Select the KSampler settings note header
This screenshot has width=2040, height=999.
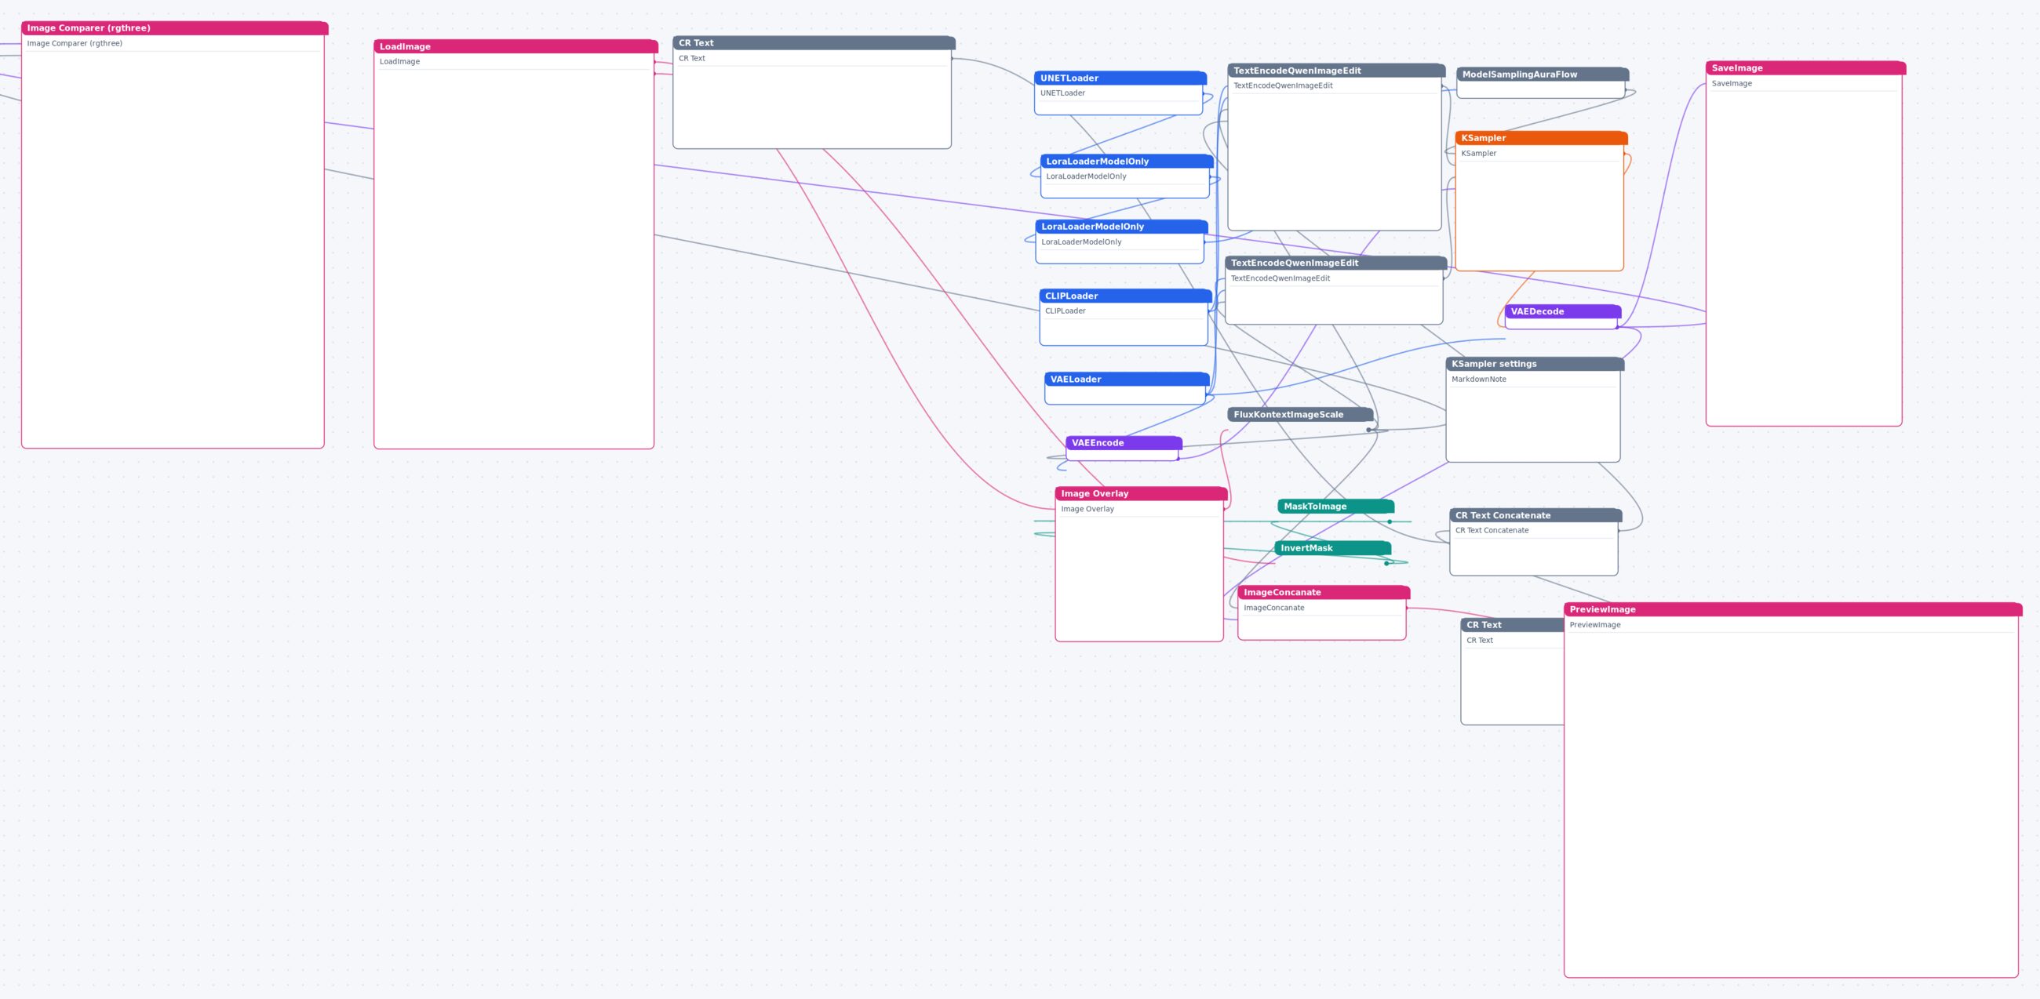click(x=1535, y=363)
